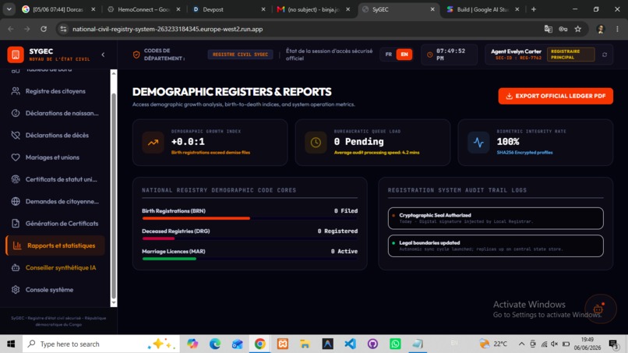The height and width of the screenshot is (353, 628).
Task: Open Visual Studio Code from taskbar
Action: (350, 344)
